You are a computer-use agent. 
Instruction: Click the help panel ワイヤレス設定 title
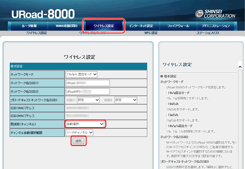click(177, 64)
